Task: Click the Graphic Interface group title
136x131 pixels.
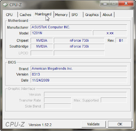Action: 22,89
